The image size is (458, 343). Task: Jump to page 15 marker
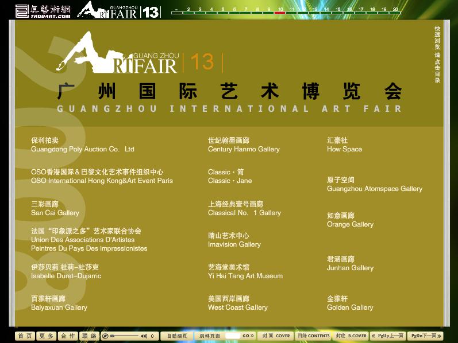coord(338,11)
